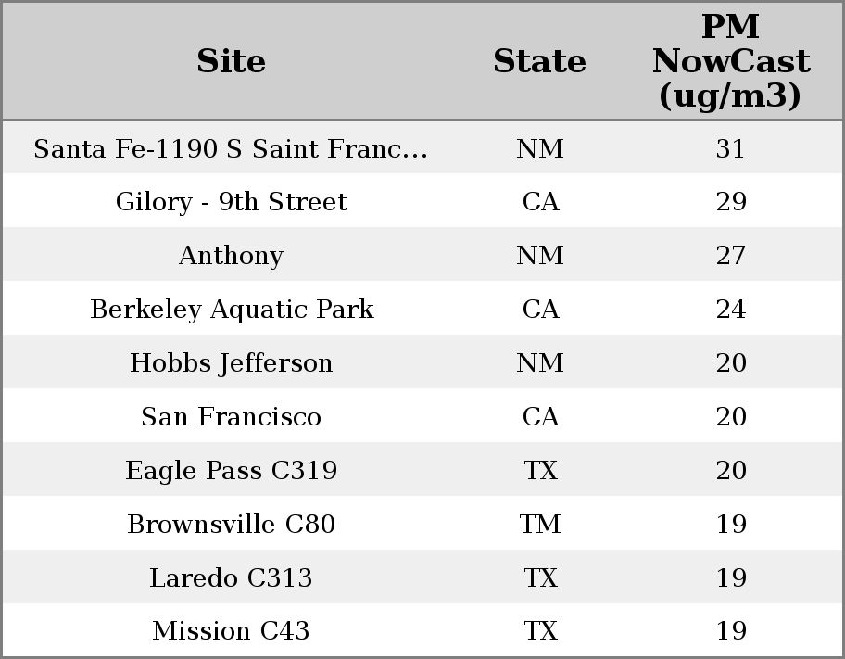Select the Eagle Pass C319 site
Viewport: 845px width, 659px height.
pos(231,471)
